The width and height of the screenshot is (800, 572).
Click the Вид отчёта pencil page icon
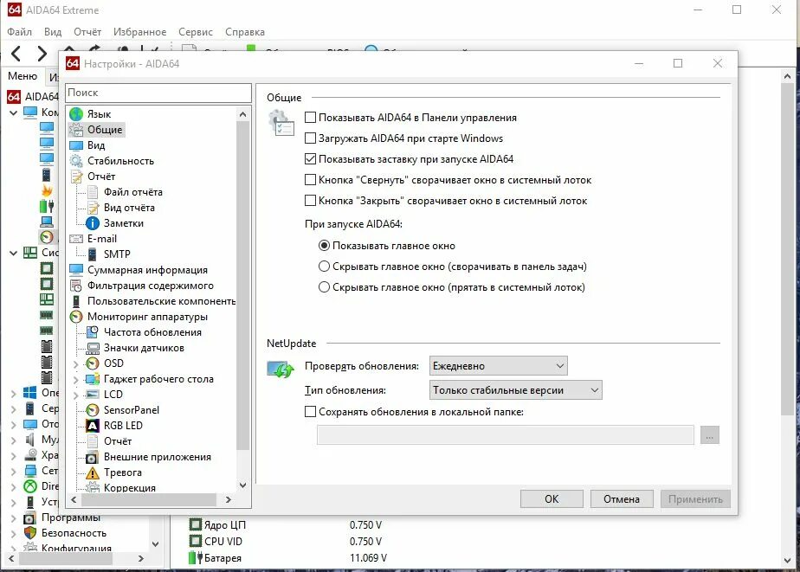coord(93,208)
